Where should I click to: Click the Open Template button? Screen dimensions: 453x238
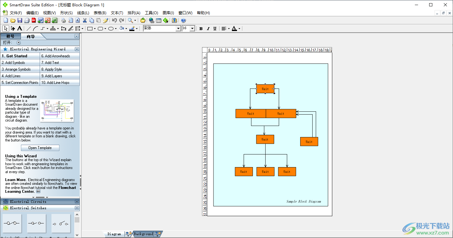(x=40, y=148)
